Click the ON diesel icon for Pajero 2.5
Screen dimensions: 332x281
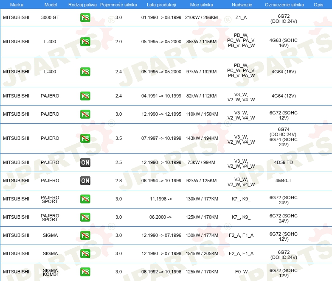click(x=85, y=163)
